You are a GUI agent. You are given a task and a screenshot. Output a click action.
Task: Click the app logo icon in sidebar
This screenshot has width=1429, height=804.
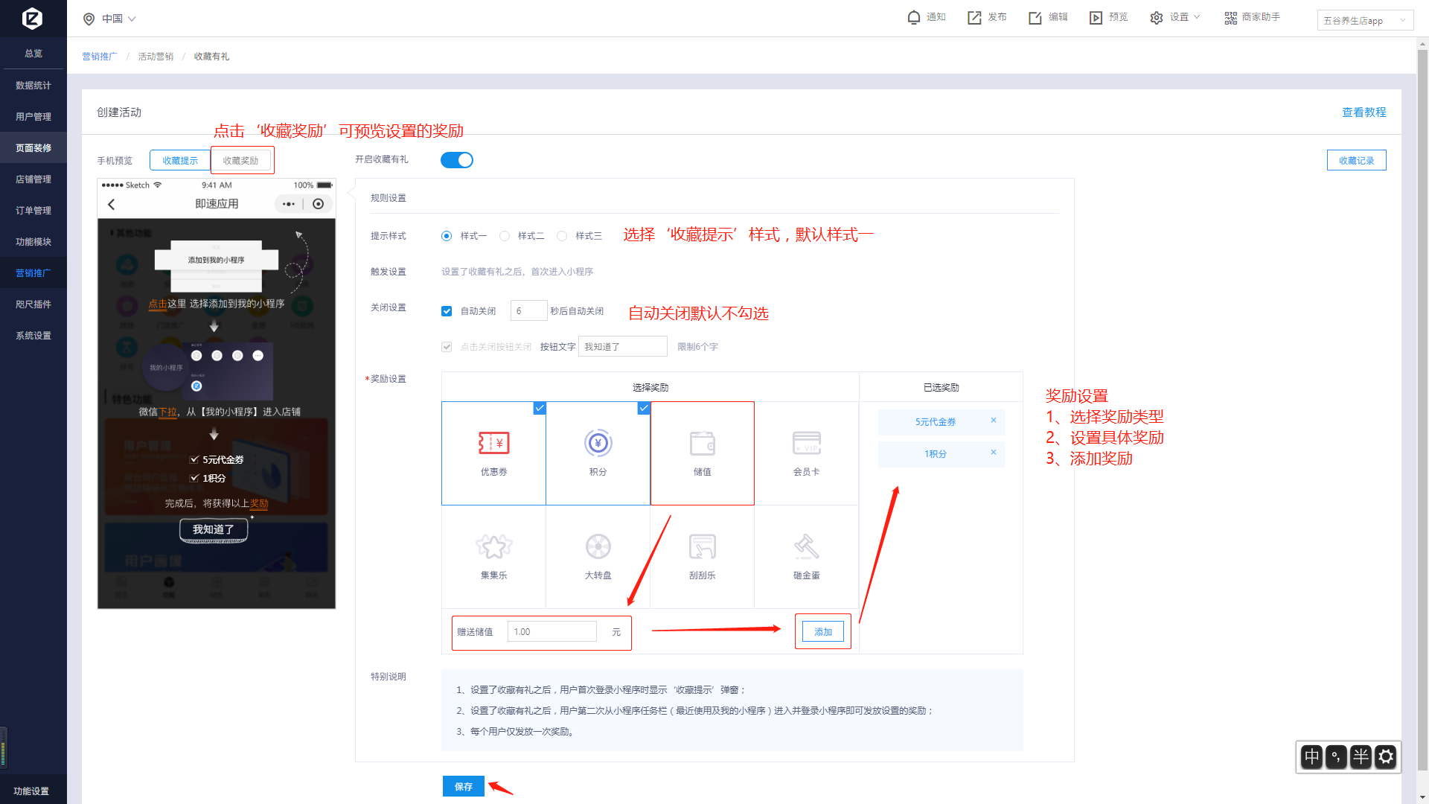(x=33, y=18)
